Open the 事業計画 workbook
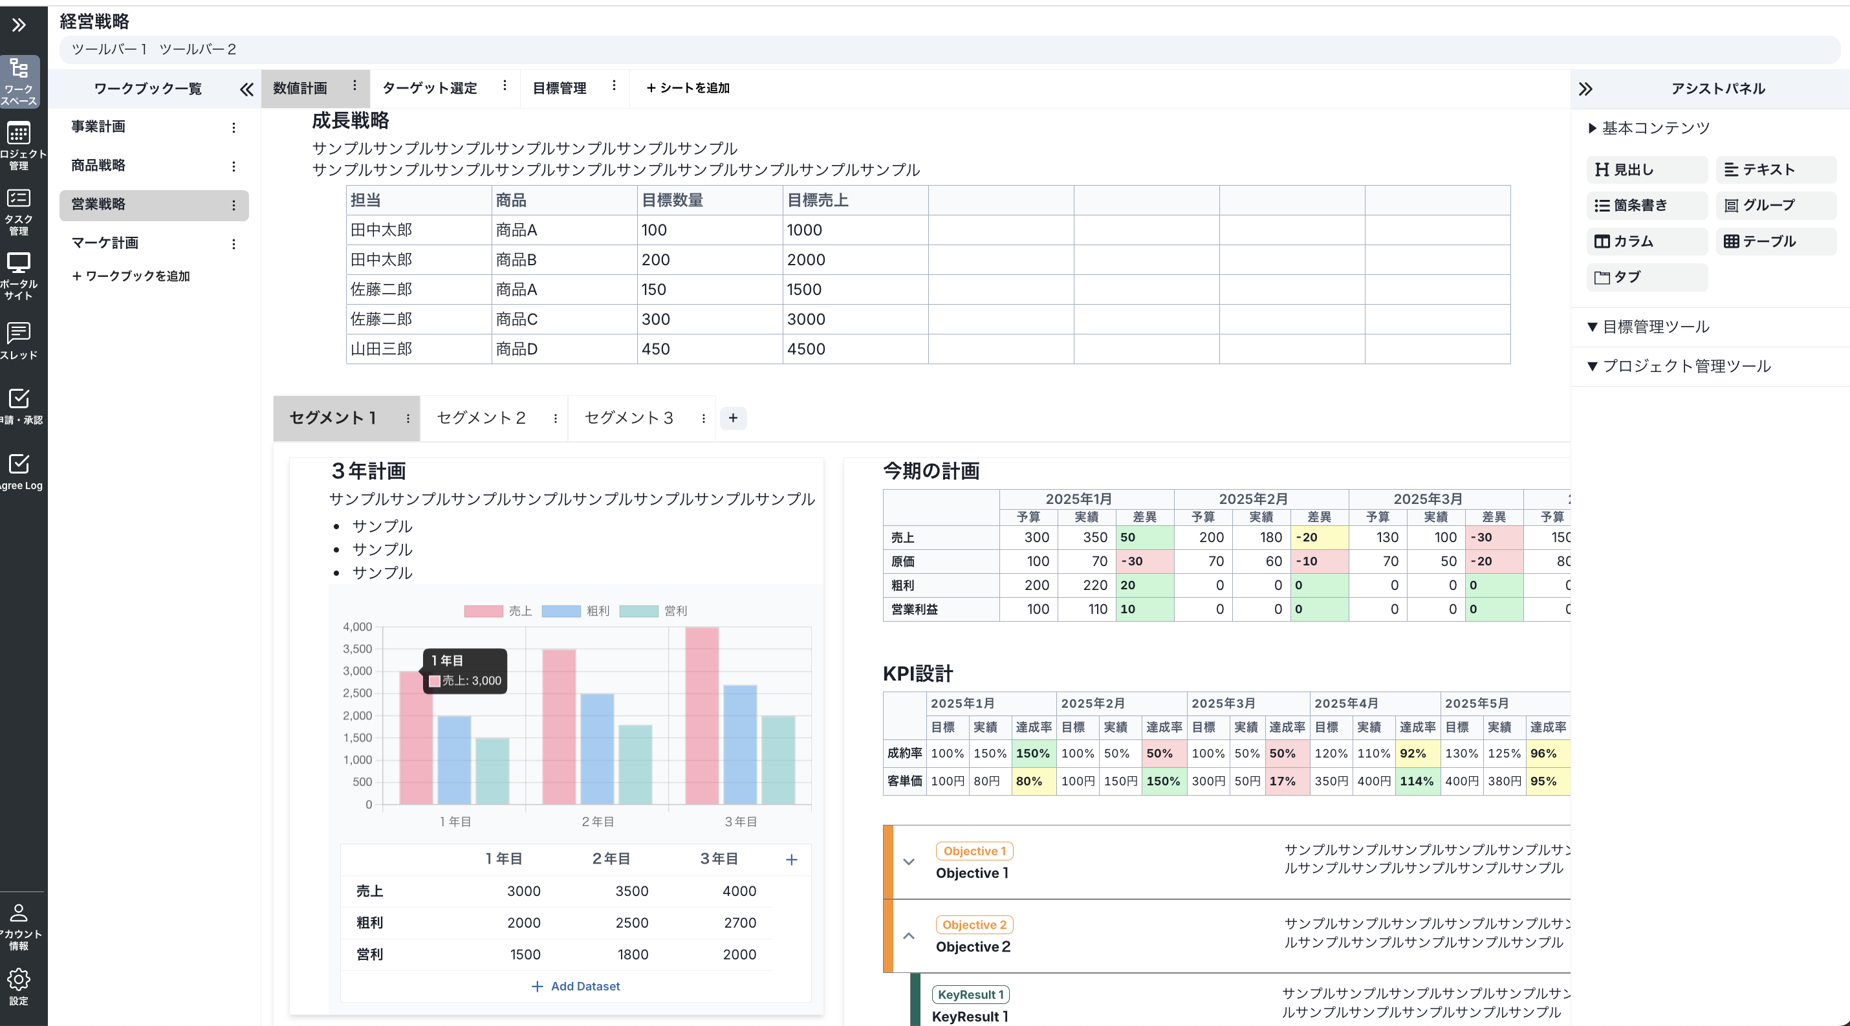 coord(98,126)
